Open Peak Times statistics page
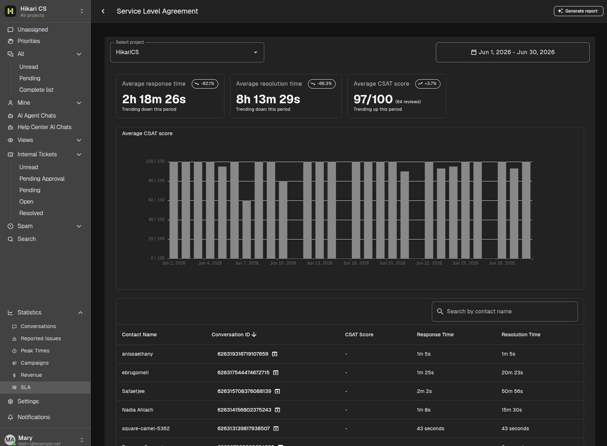Viewport: 607px width, 446px height. (x=35, y=351)
